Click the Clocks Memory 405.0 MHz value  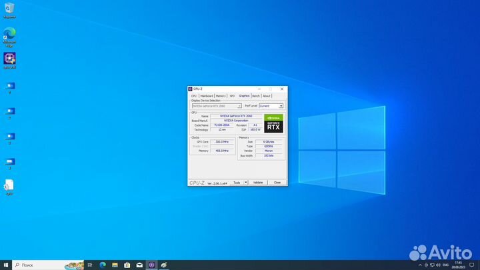222,151
